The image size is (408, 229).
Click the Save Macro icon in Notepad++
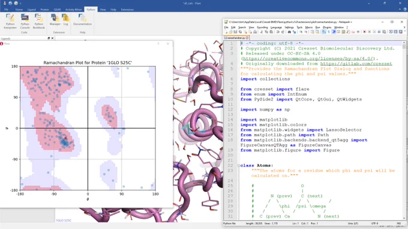[383, 32]
